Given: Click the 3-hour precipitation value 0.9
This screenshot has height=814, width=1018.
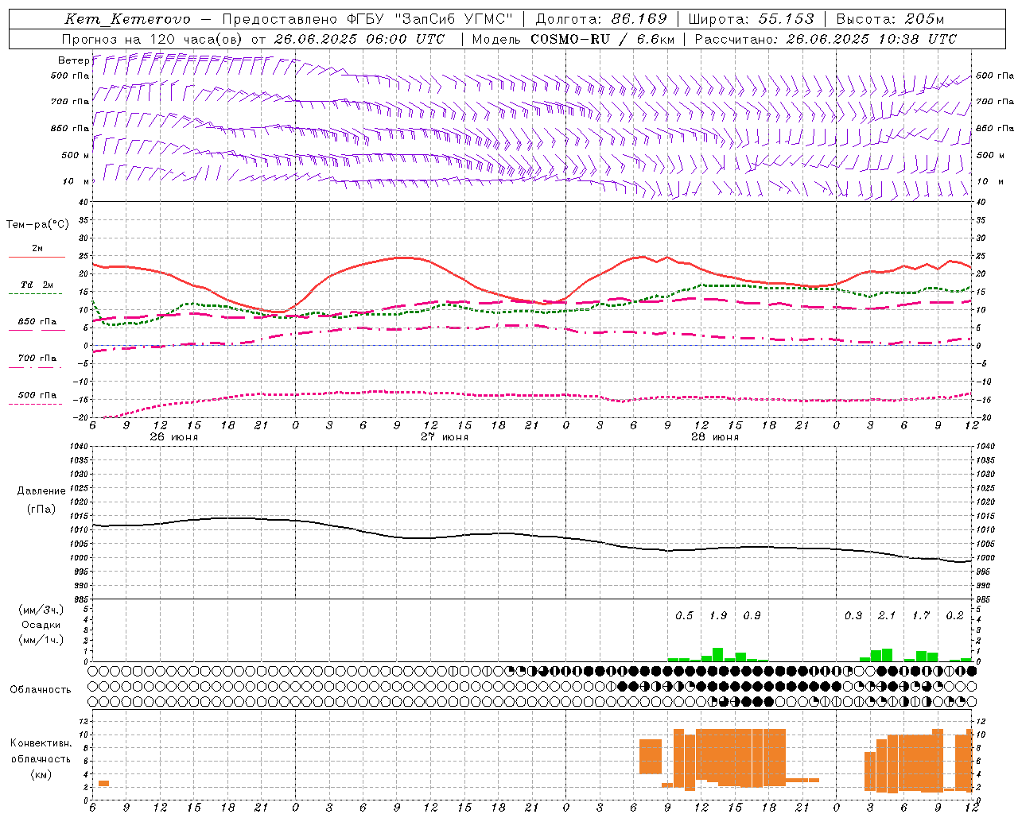Looking at the screenshot, I should click(752, 616).
